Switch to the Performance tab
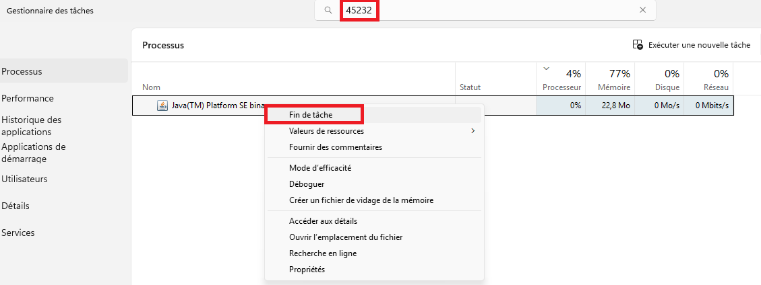Screen dimensions: 761x285 (28, 98)
